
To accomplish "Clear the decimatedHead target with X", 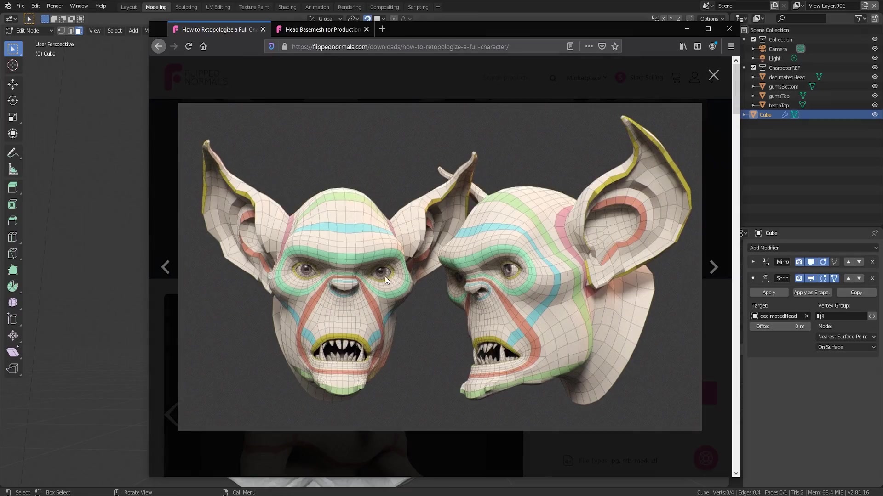I will (x=806, y=316).
